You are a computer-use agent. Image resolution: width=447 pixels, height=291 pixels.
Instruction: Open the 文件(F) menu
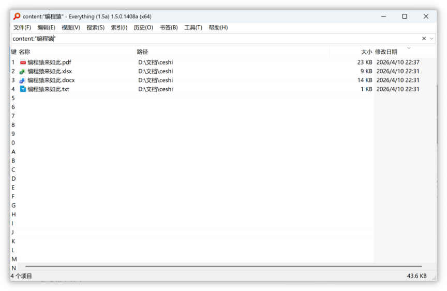pos(22,27)
